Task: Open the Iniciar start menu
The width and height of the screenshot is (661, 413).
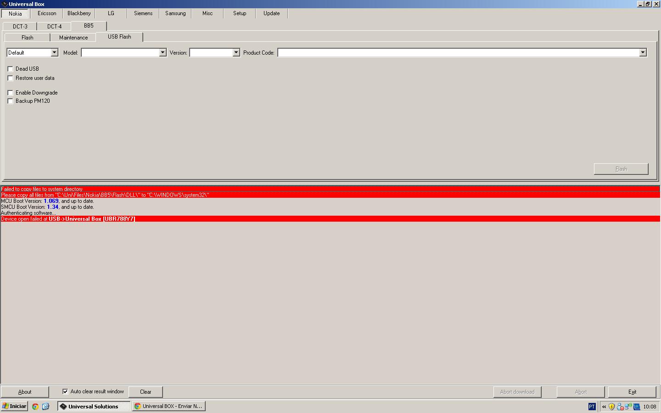Action: (14, 406)
